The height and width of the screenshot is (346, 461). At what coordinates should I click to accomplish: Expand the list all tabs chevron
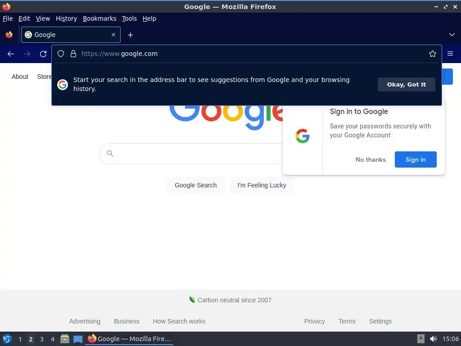452,35
